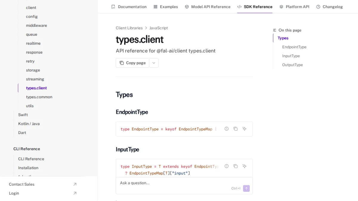Open CLI Reference page in sidebar list

(31, 159)
